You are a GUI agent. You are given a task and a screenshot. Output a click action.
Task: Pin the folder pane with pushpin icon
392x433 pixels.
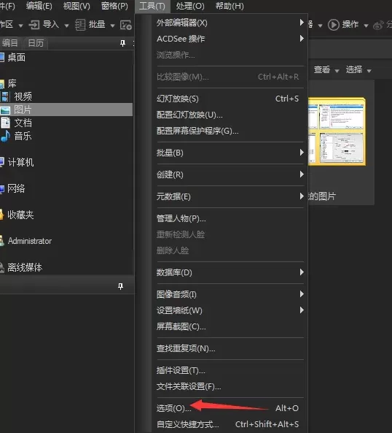(x=123, y=43)
